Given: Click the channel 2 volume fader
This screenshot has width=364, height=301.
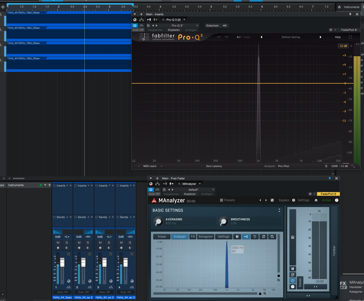Looking at the screenshot, I should click(83, 262).
